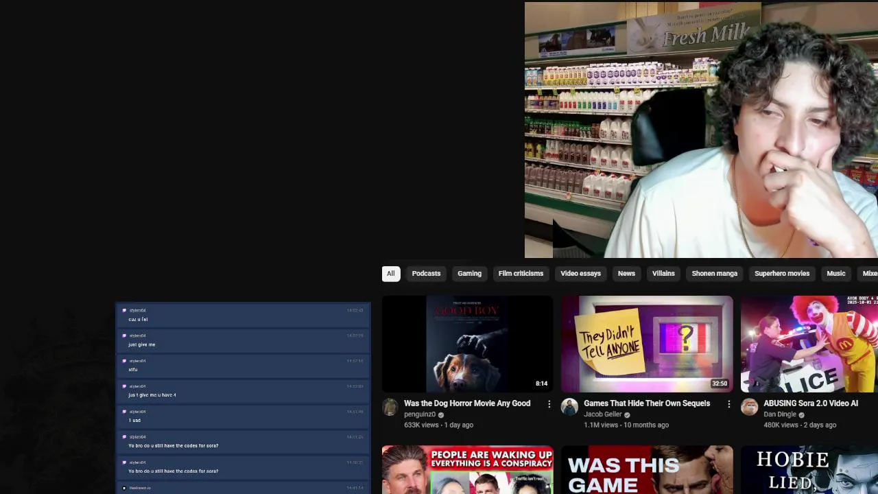
Task: Click chat message 'just give me'
Action: [142, 344]
